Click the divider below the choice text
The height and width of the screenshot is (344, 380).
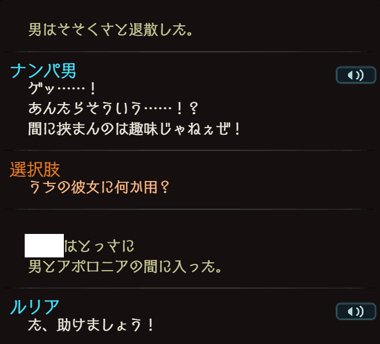(190, 209)
